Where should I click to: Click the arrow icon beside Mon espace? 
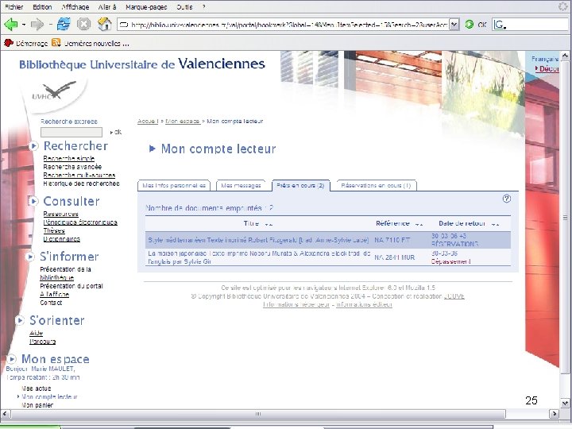coord(12,359)
